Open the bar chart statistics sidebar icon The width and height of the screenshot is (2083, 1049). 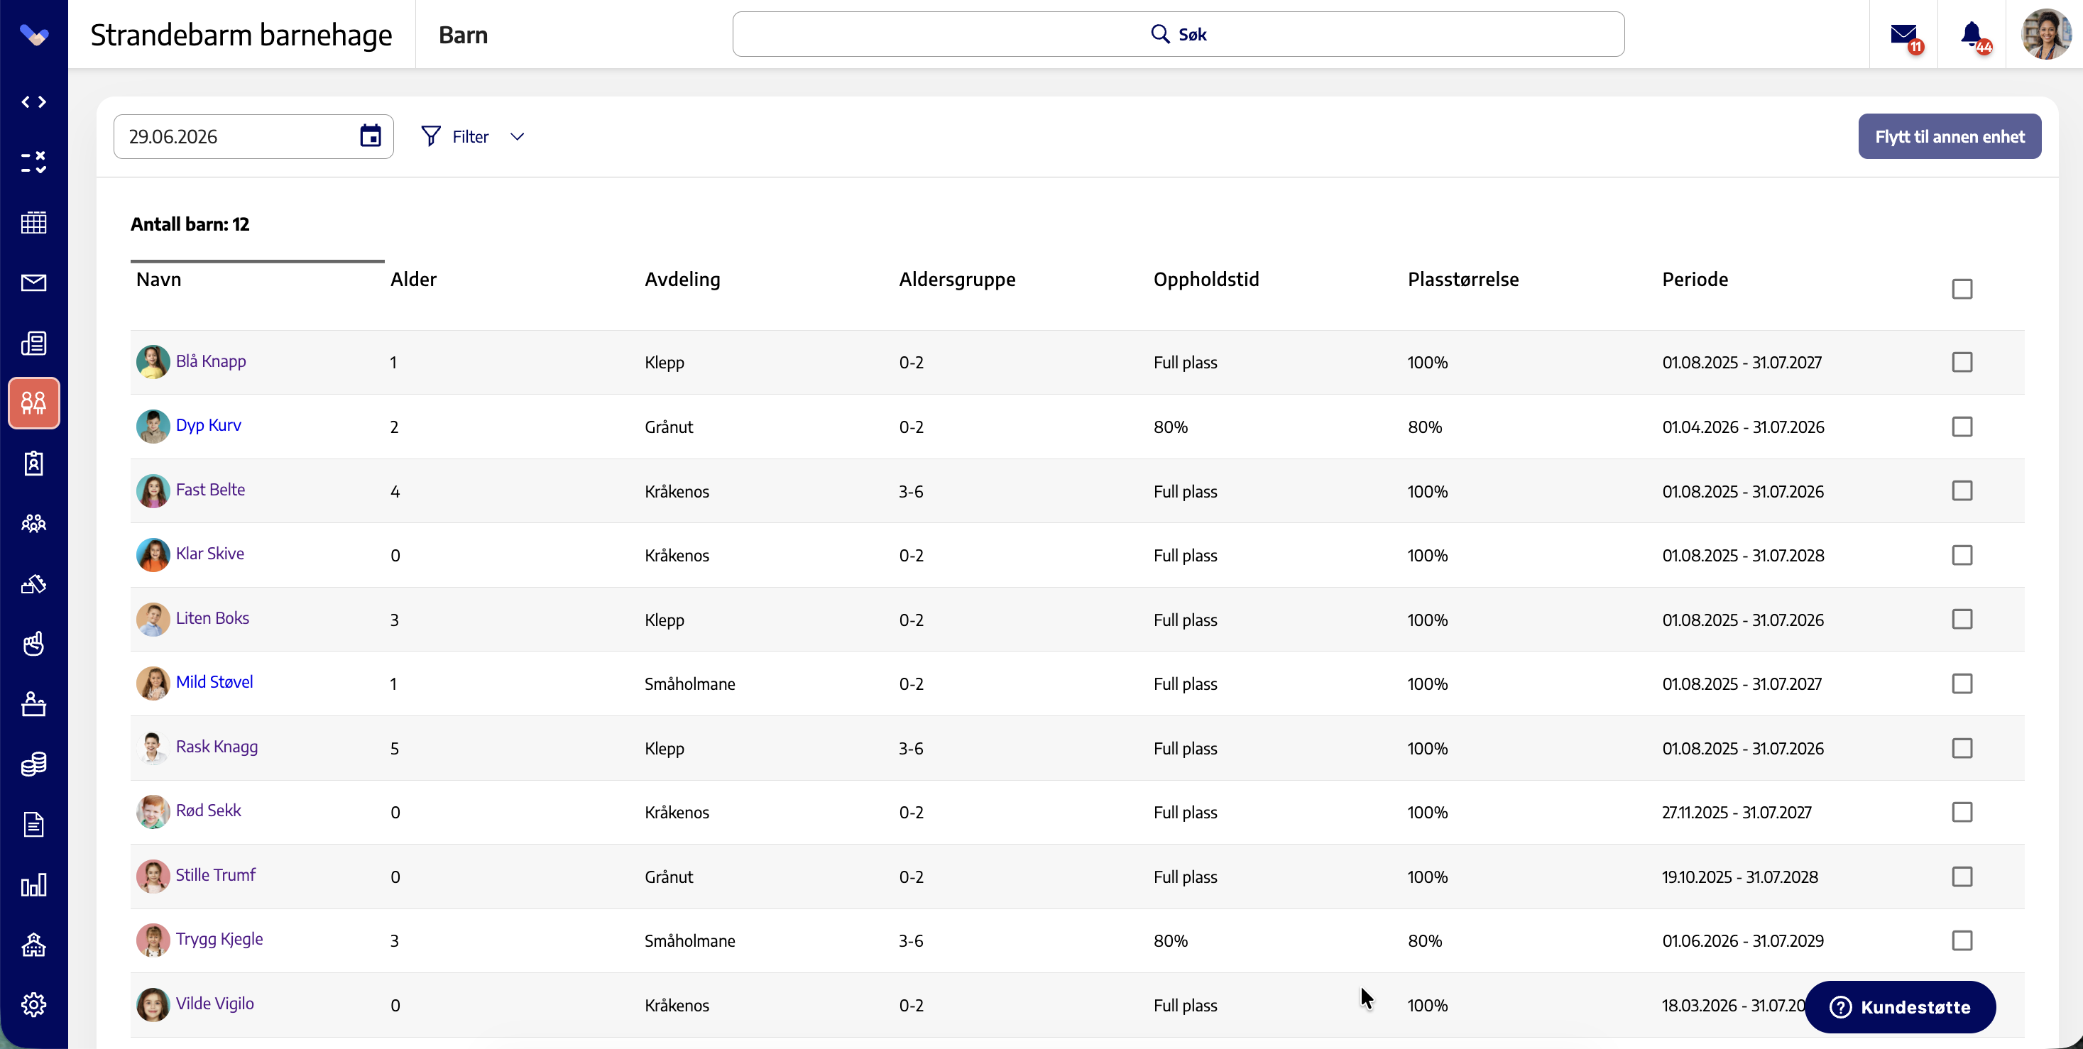click(x=33, y=885)
